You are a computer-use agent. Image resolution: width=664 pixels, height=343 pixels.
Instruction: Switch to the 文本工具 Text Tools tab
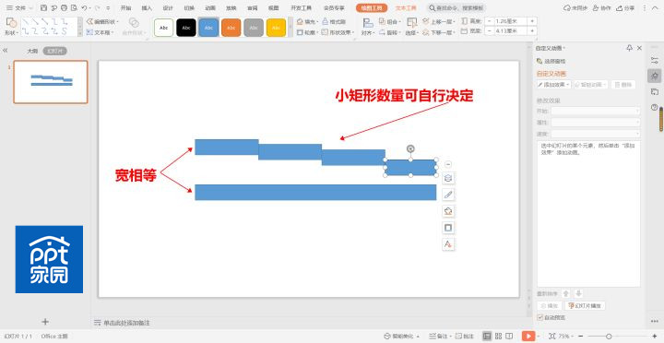pyautogui.click(x=406, y=7)
